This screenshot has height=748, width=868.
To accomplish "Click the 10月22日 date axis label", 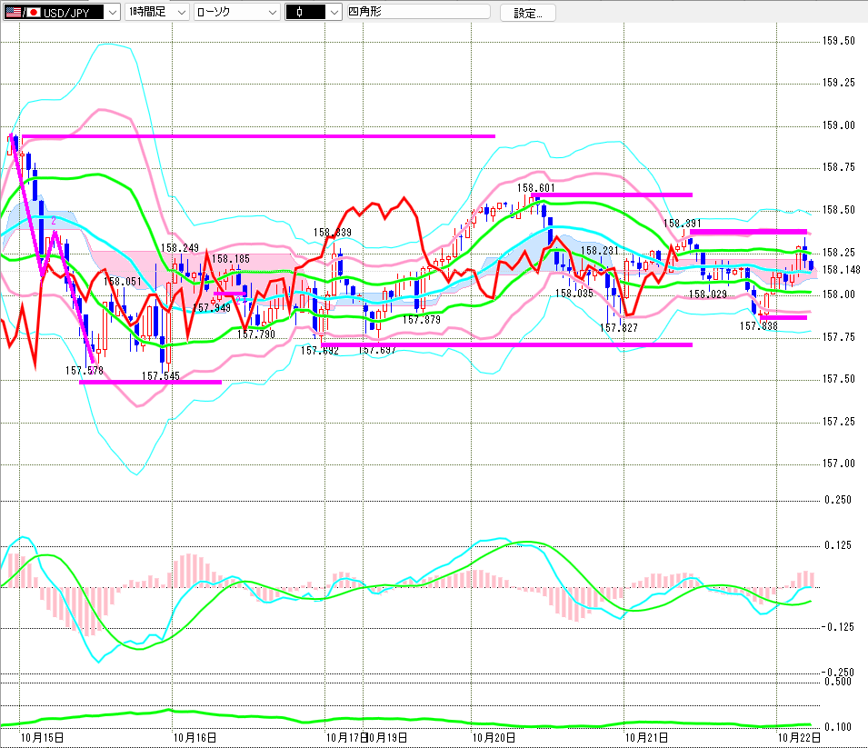I will point(799,737).
